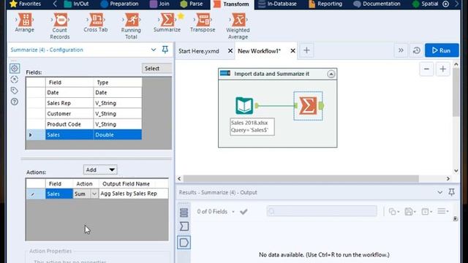Edit the Agg Sales by Sales Rep field
The width and height of the screenshot is (468, 263).
pos(133,194)
